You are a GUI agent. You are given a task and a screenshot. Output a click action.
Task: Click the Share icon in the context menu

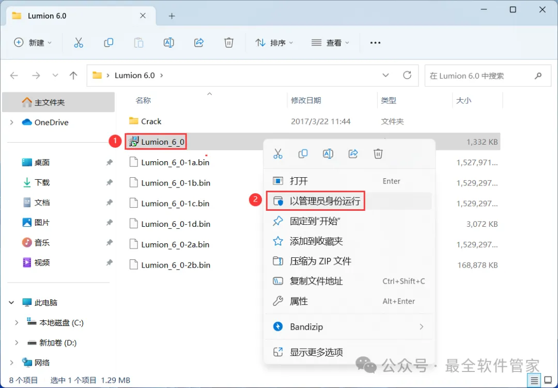coord(353,154)
